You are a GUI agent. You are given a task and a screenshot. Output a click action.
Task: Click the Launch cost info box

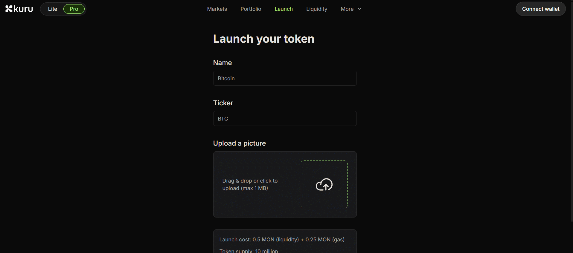285,241
